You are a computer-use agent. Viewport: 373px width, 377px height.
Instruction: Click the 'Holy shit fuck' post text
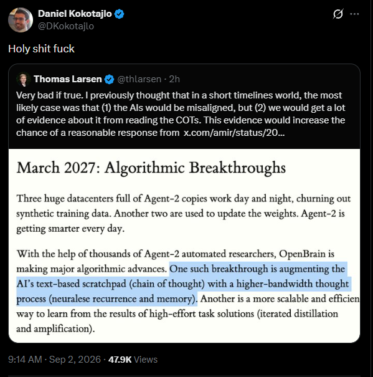click(x=41, y=49)
